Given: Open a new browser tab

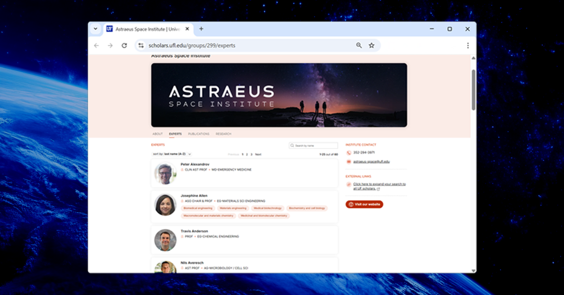Looking at the screenshot, I should (201, 29).
